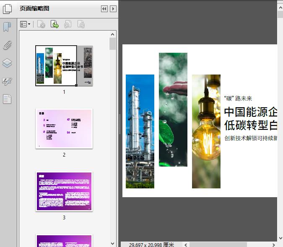Open the document content panel icon
This screenshot has width=283, height=247.
7,99
